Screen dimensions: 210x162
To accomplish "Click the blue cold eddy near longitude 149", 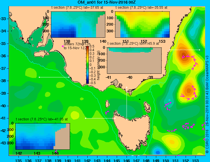I will point(158,152).
